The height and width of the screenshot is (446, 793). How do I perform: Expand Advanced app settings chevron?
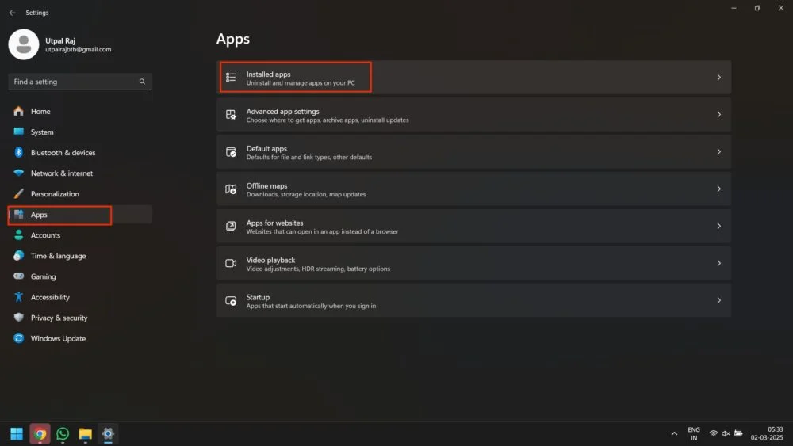pos(718,115)
